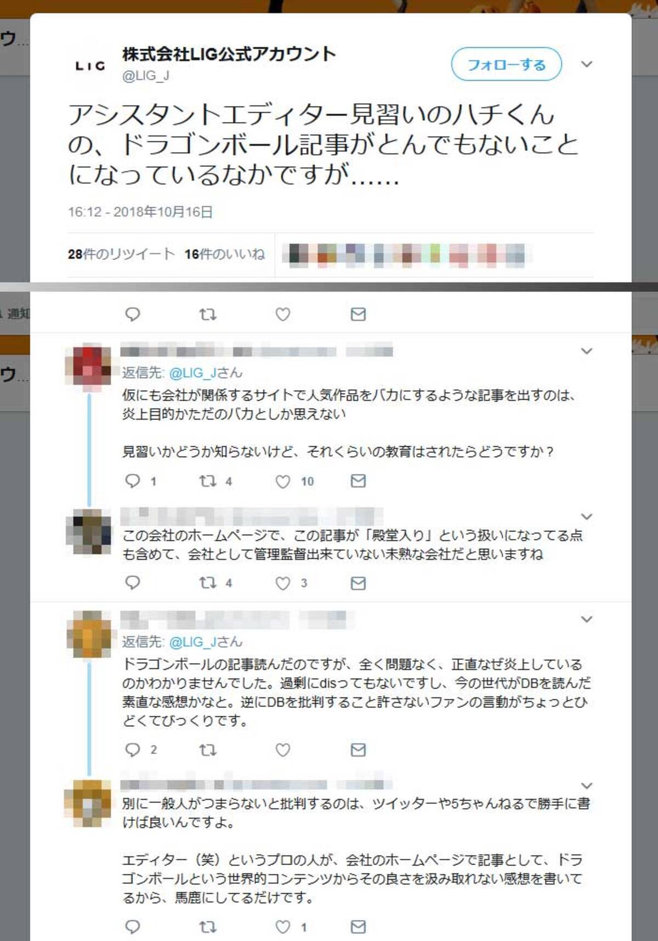The width and height of the screenshot is (658, 941).
Task: Open the LIG profile avatar
Action: tap(90, 66)
